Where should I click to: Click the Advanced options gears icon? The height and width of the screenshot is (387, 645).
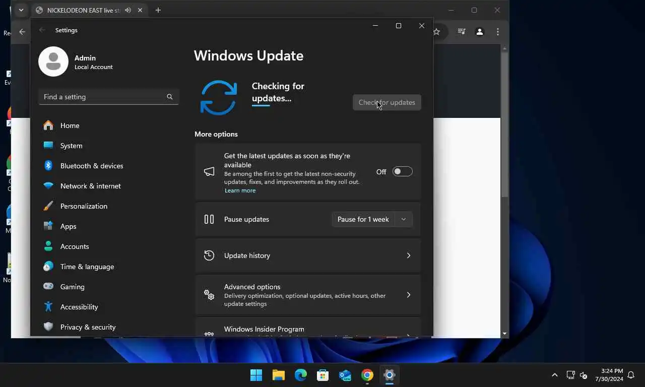tap(209, 295)
